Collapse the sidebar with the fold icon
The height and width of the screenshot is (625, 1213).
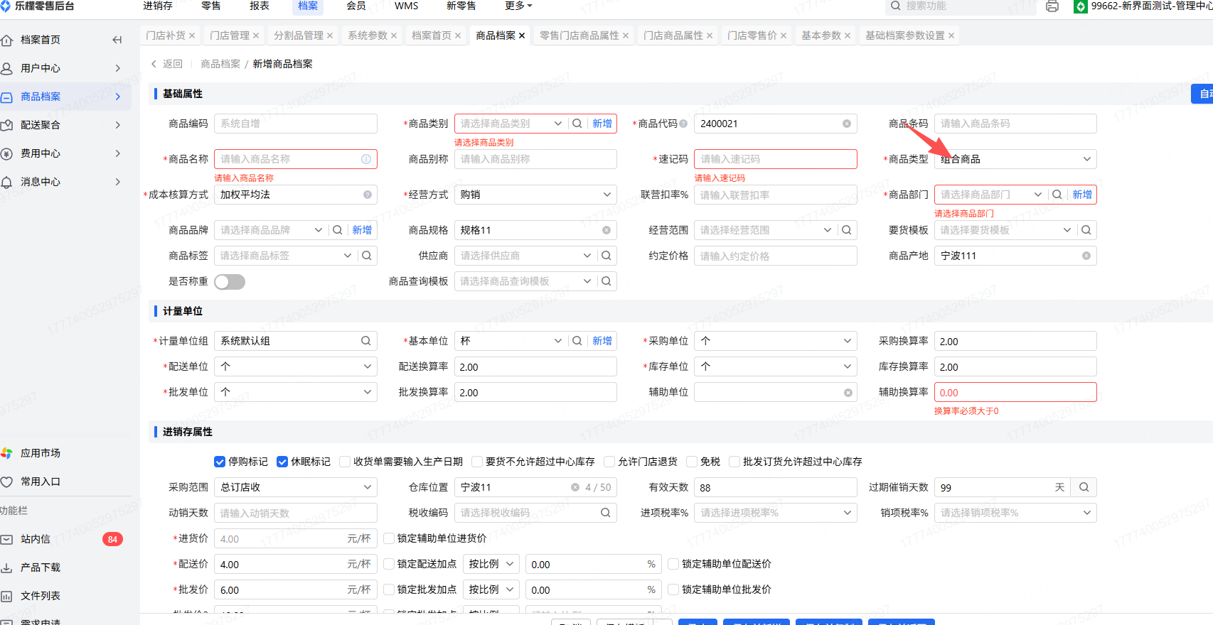coord(117,40)
